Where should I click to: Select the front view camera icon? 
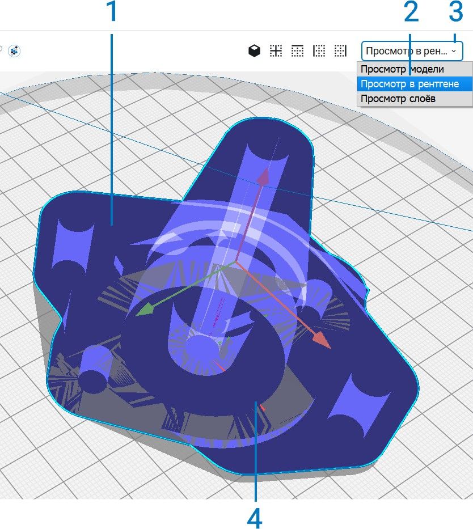(276, 51)
